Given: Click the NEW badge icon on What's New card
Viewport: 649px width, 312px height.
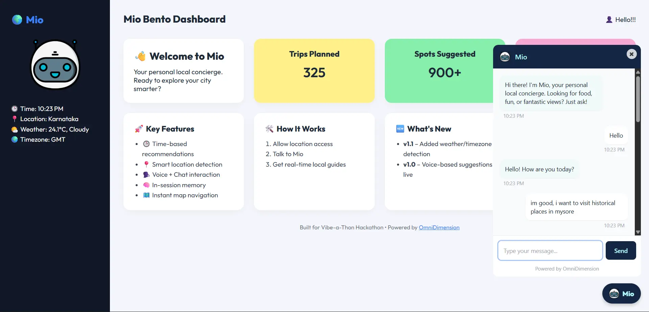Looking at the screenshot, I should click(x=400, y=129).
